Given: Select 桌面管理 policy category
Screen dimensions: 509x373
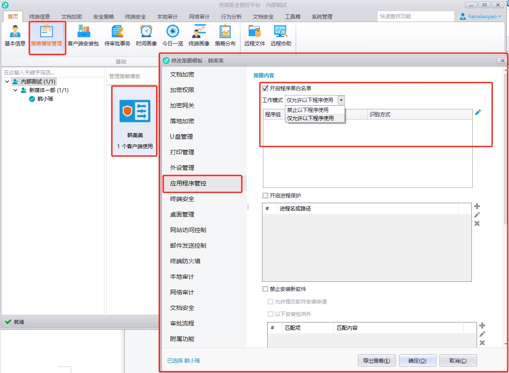Looking at the screenshot, I should click(x=205, y=214).
